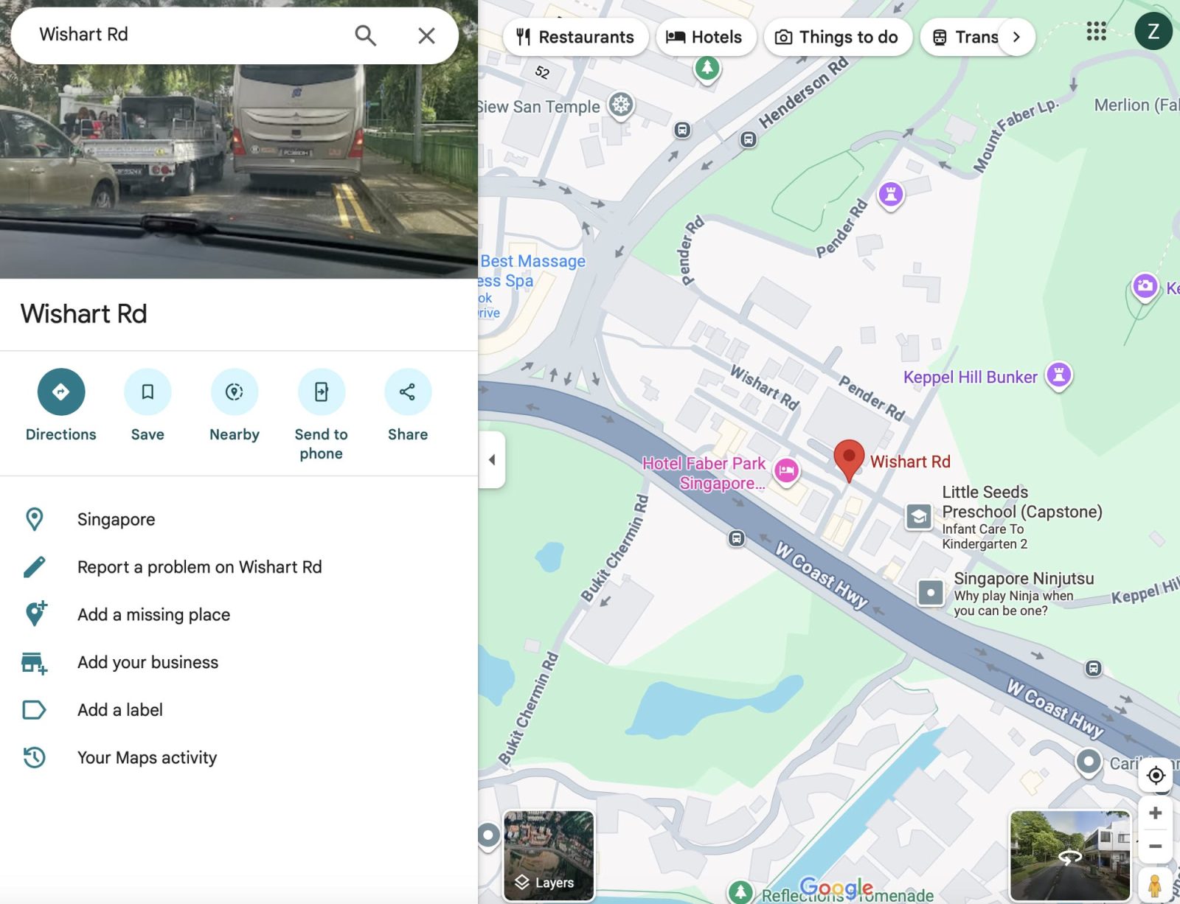
Task: Click the Keppel Hill Bunker label
Action: coord(971,377)
